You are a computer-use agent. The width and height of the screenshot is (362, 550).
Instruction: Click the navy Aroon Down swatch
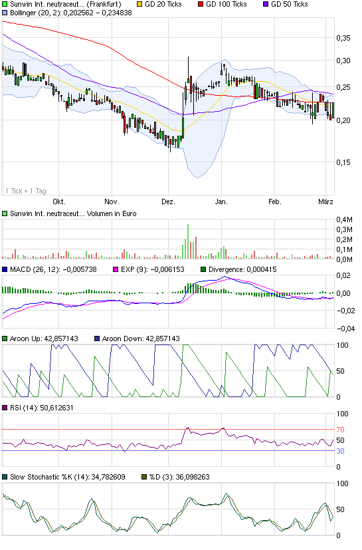97,339
